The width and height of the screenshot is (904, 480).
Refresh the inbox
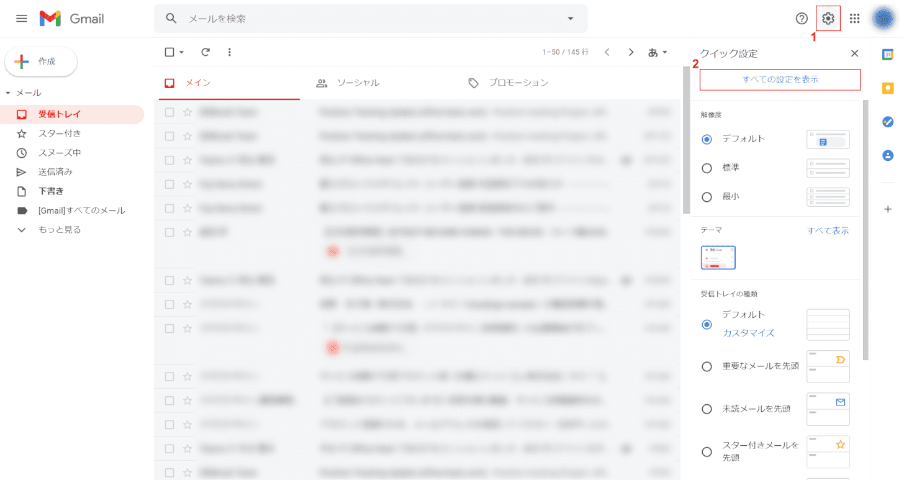tap(206, 52)
